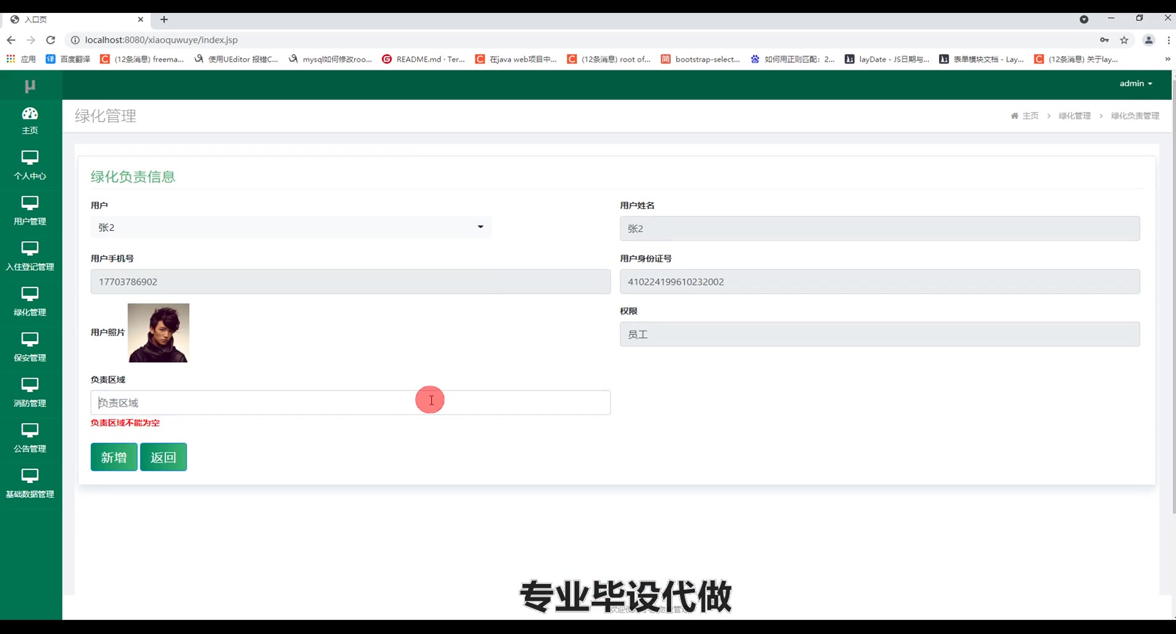Viewport: 1176px width, 634px height.
Task: Open the 使用UEditor bookmark
Action: [236, 59]
